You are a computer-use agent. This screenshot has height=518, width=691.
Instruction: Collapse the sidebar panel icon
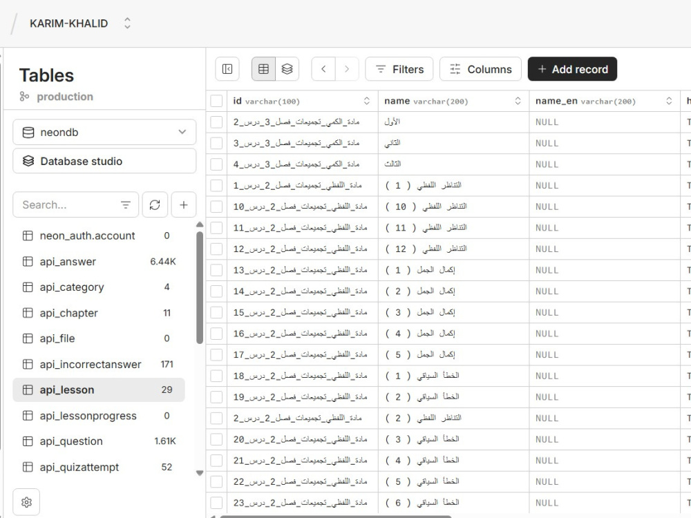click(x=227, y=69)
